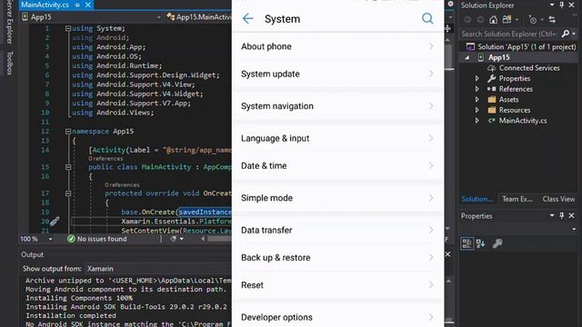Expand the MainActivity.cs node
This screenshot has height=327, width=582.
[x=477, y=121]
